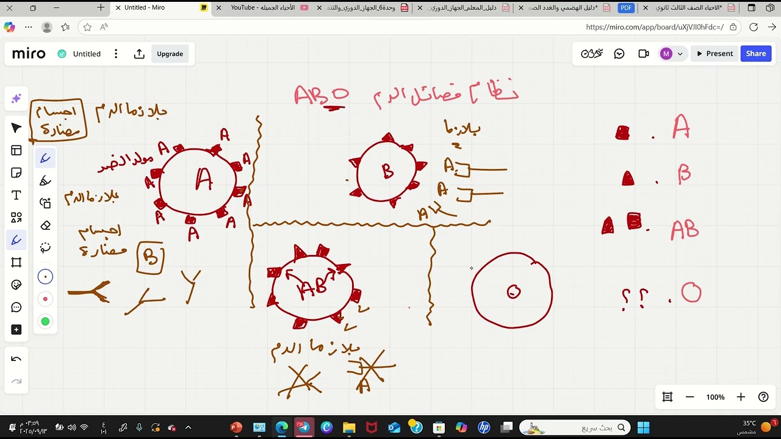Switch to دليل_المعلم_الجهاز_الدوري PDF tab
The width and height of the screenshot is (781, 439).
(462, 7)
